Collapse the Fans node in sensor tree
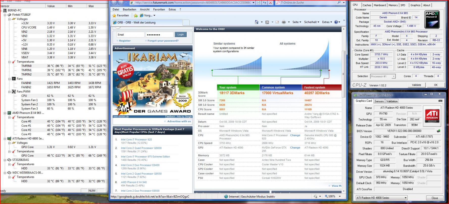Screen dimensions: 449x204 9,79
